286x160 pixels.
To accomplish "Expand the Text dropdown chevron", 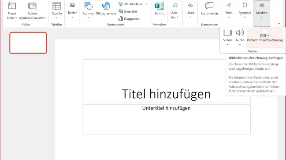I will tap(228, 17).
